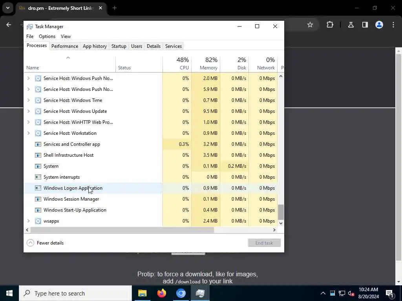Open File Explorer from the taskbar

coord(142,293)
